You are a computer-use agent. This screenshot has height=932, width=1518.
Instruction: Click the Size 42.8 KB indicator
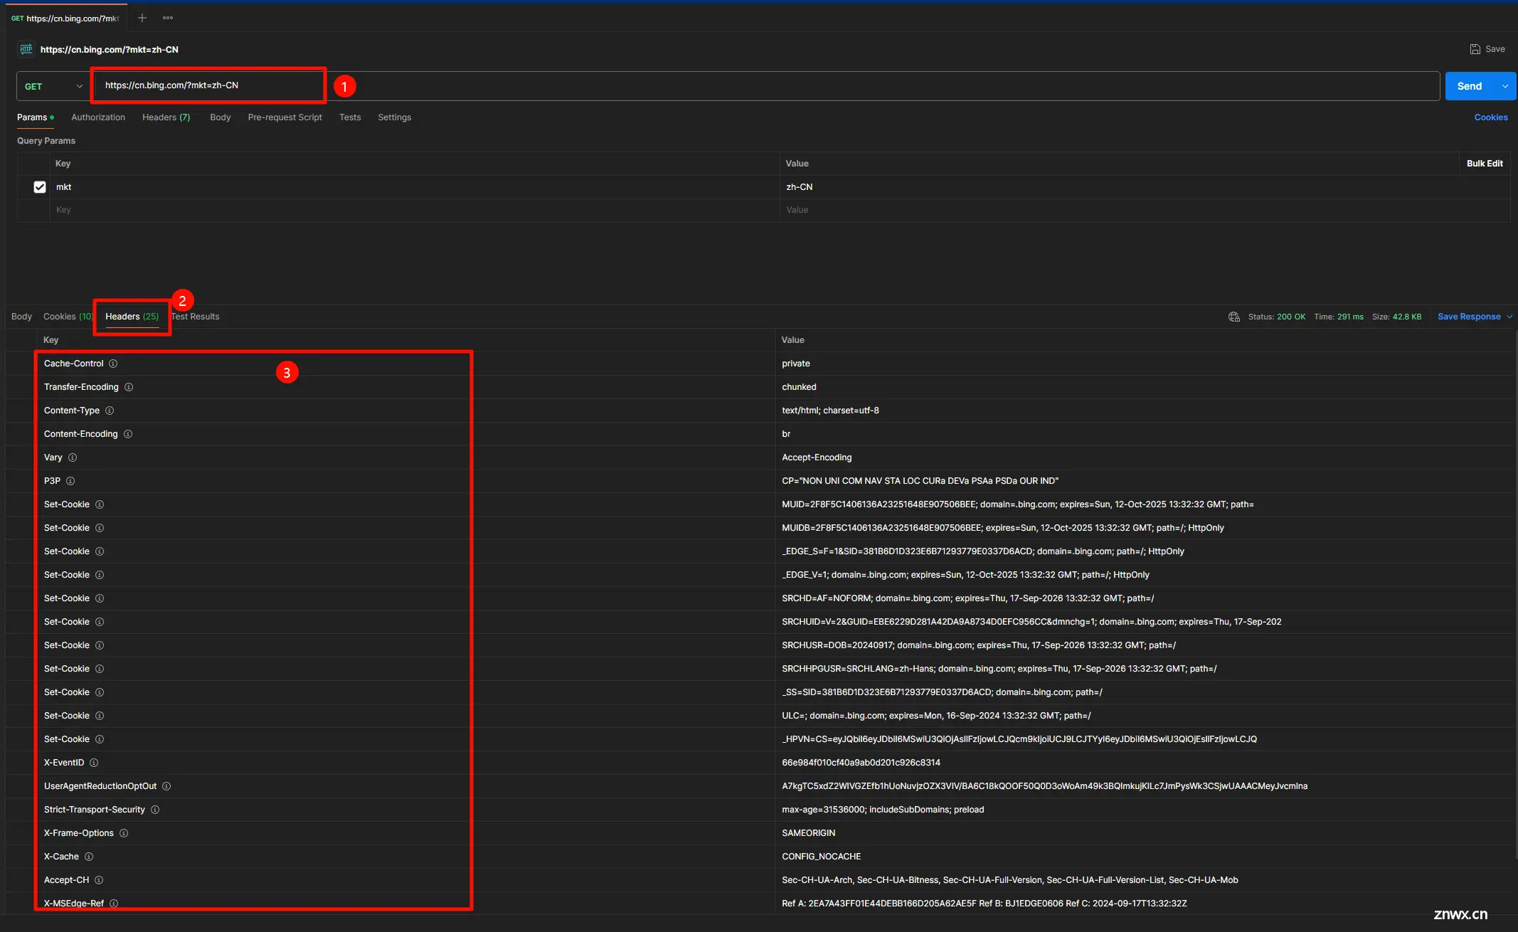point(1397,317)
